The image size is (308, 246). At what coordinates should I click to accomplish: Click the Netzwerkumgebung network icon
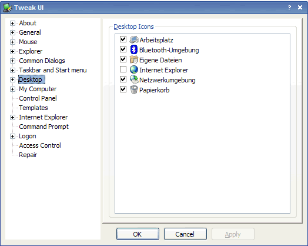(x=134, y=79)
